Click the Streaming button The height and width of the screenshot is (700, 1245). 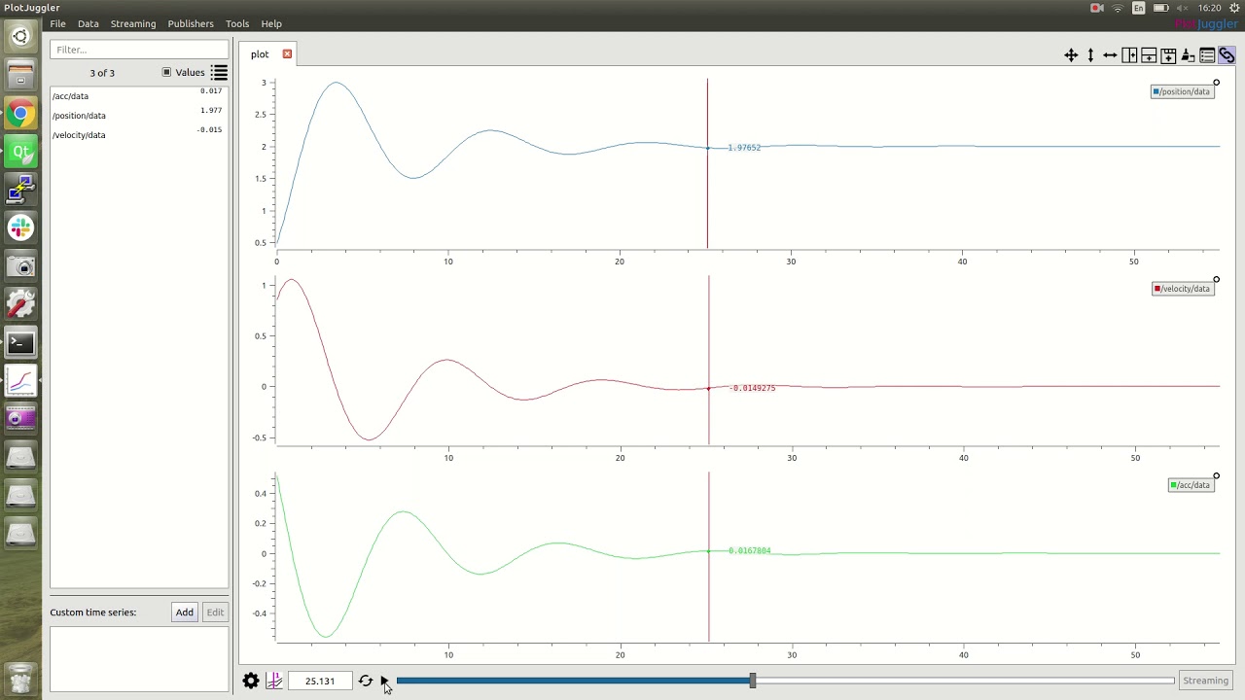coord(1205,681)
